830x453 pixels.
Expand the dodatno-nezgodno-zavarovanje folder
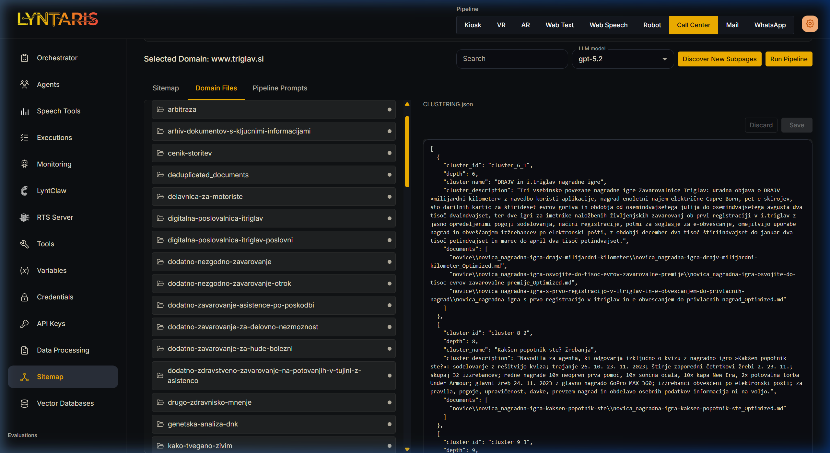point(274,262)
